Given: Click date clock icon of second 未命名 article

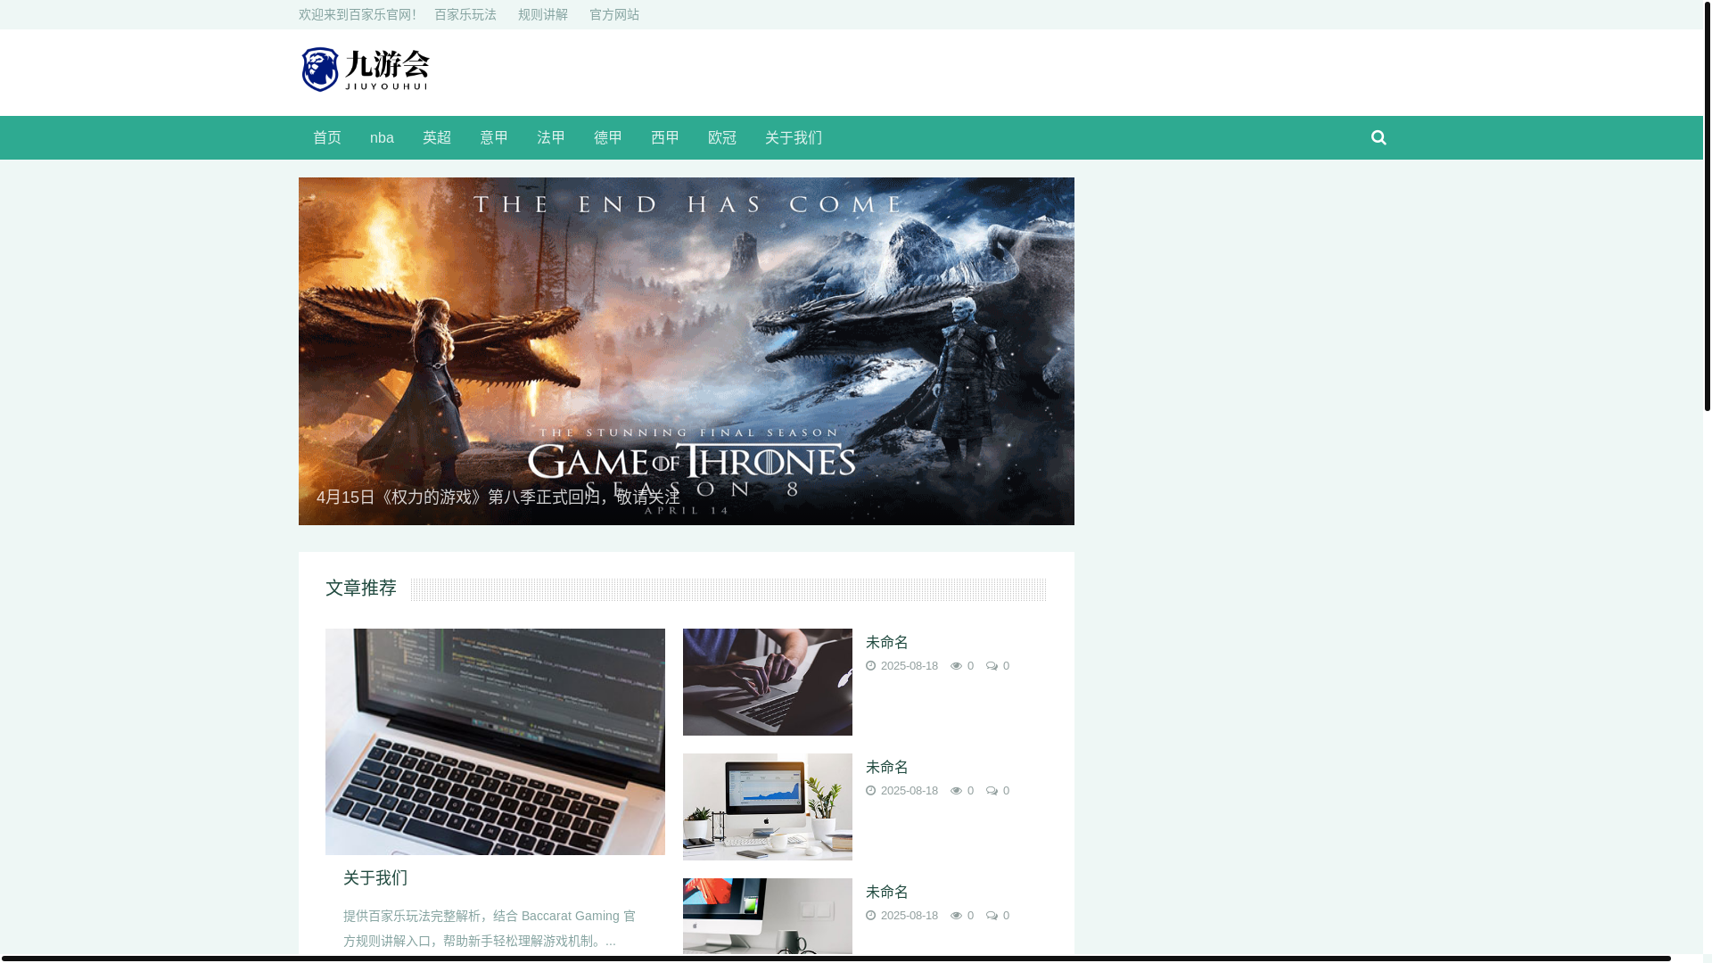Looking at the screenshot, I should point(871,791).
